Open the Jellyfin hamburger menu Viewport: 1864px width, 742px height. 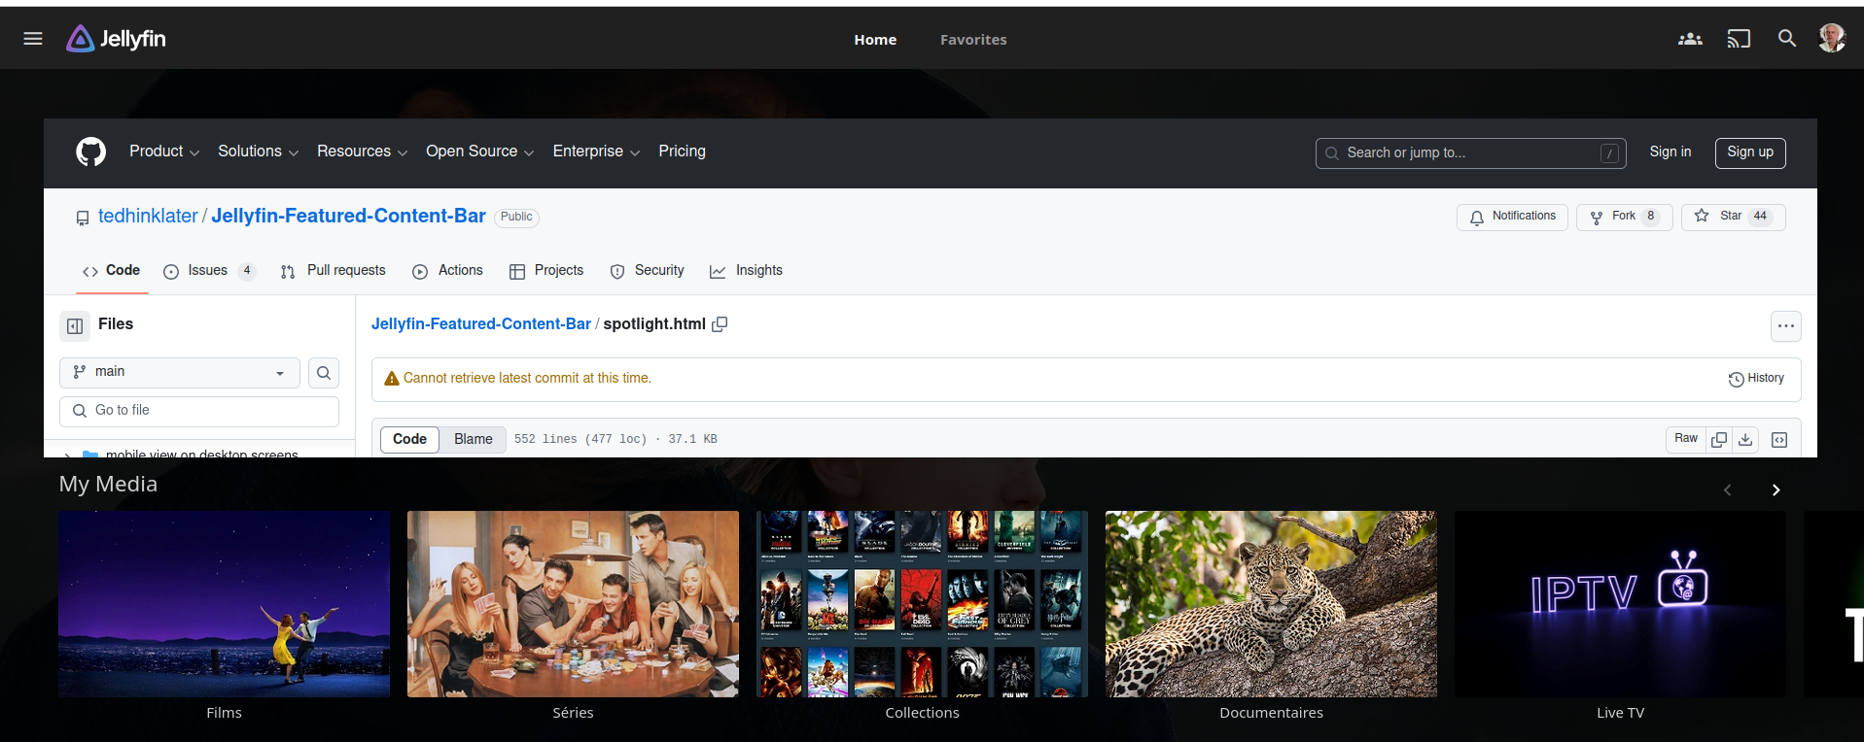pos(33,39)
